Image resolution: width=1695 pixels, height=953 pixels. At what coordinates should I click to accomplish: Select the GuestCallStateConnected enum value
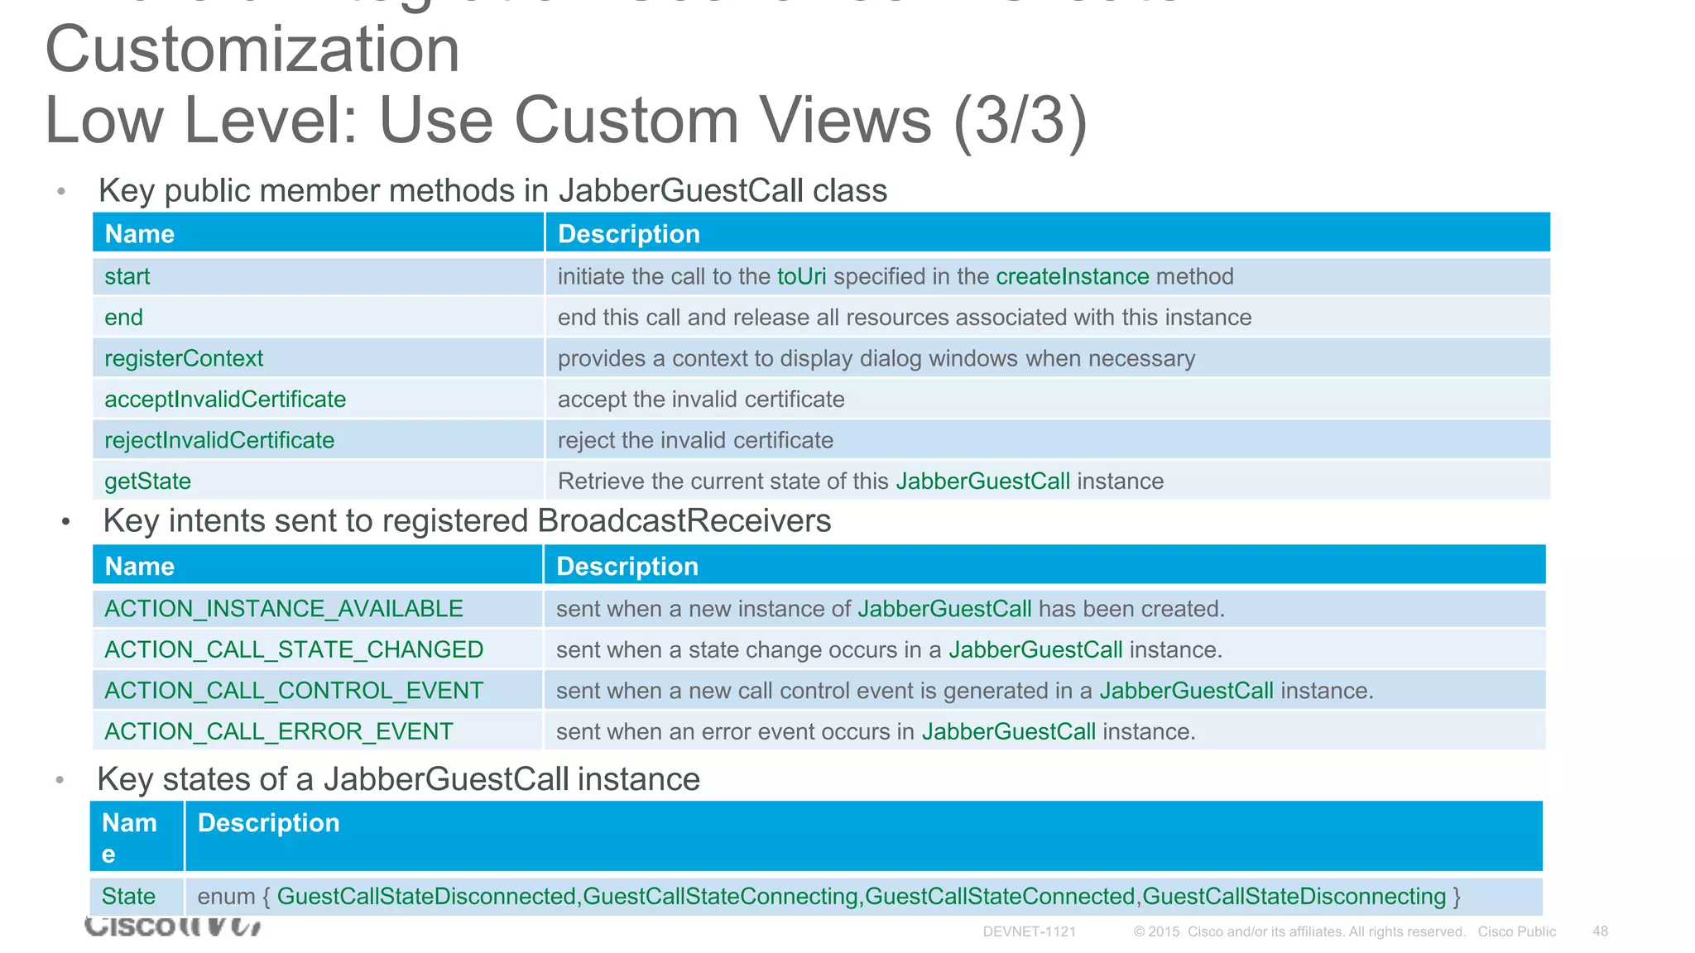point(1000,897)
